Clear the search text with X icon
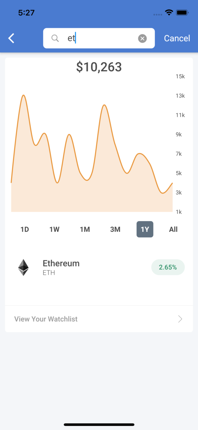This screenshot has height=430, width=198. 142,38
